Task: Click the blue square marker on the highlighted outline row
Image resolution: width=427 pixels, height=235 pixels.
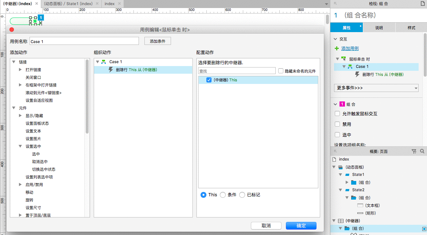Action: (424, 229)
